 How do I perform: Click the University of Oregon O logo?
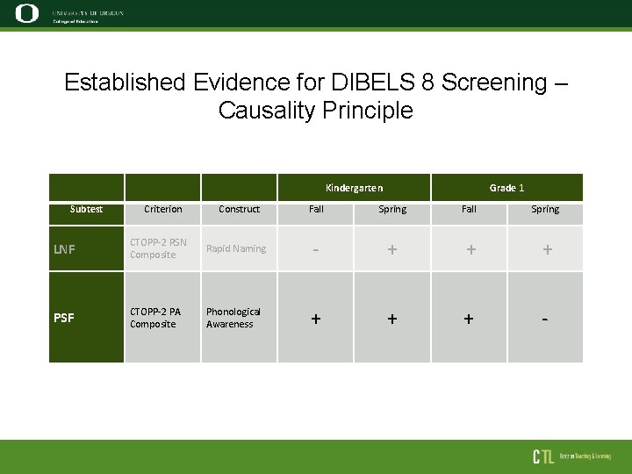click(x=27, y=13)
